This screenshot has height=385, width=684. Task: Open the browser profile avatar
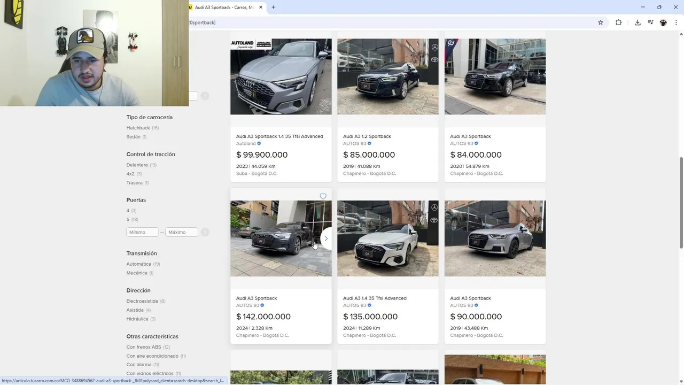[x=663, y=22]
